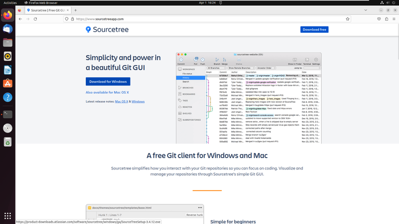This screenshot has width=399, height=224.
Task: Click the Sourcetree logo in header
Action: (x=107, y=30)
